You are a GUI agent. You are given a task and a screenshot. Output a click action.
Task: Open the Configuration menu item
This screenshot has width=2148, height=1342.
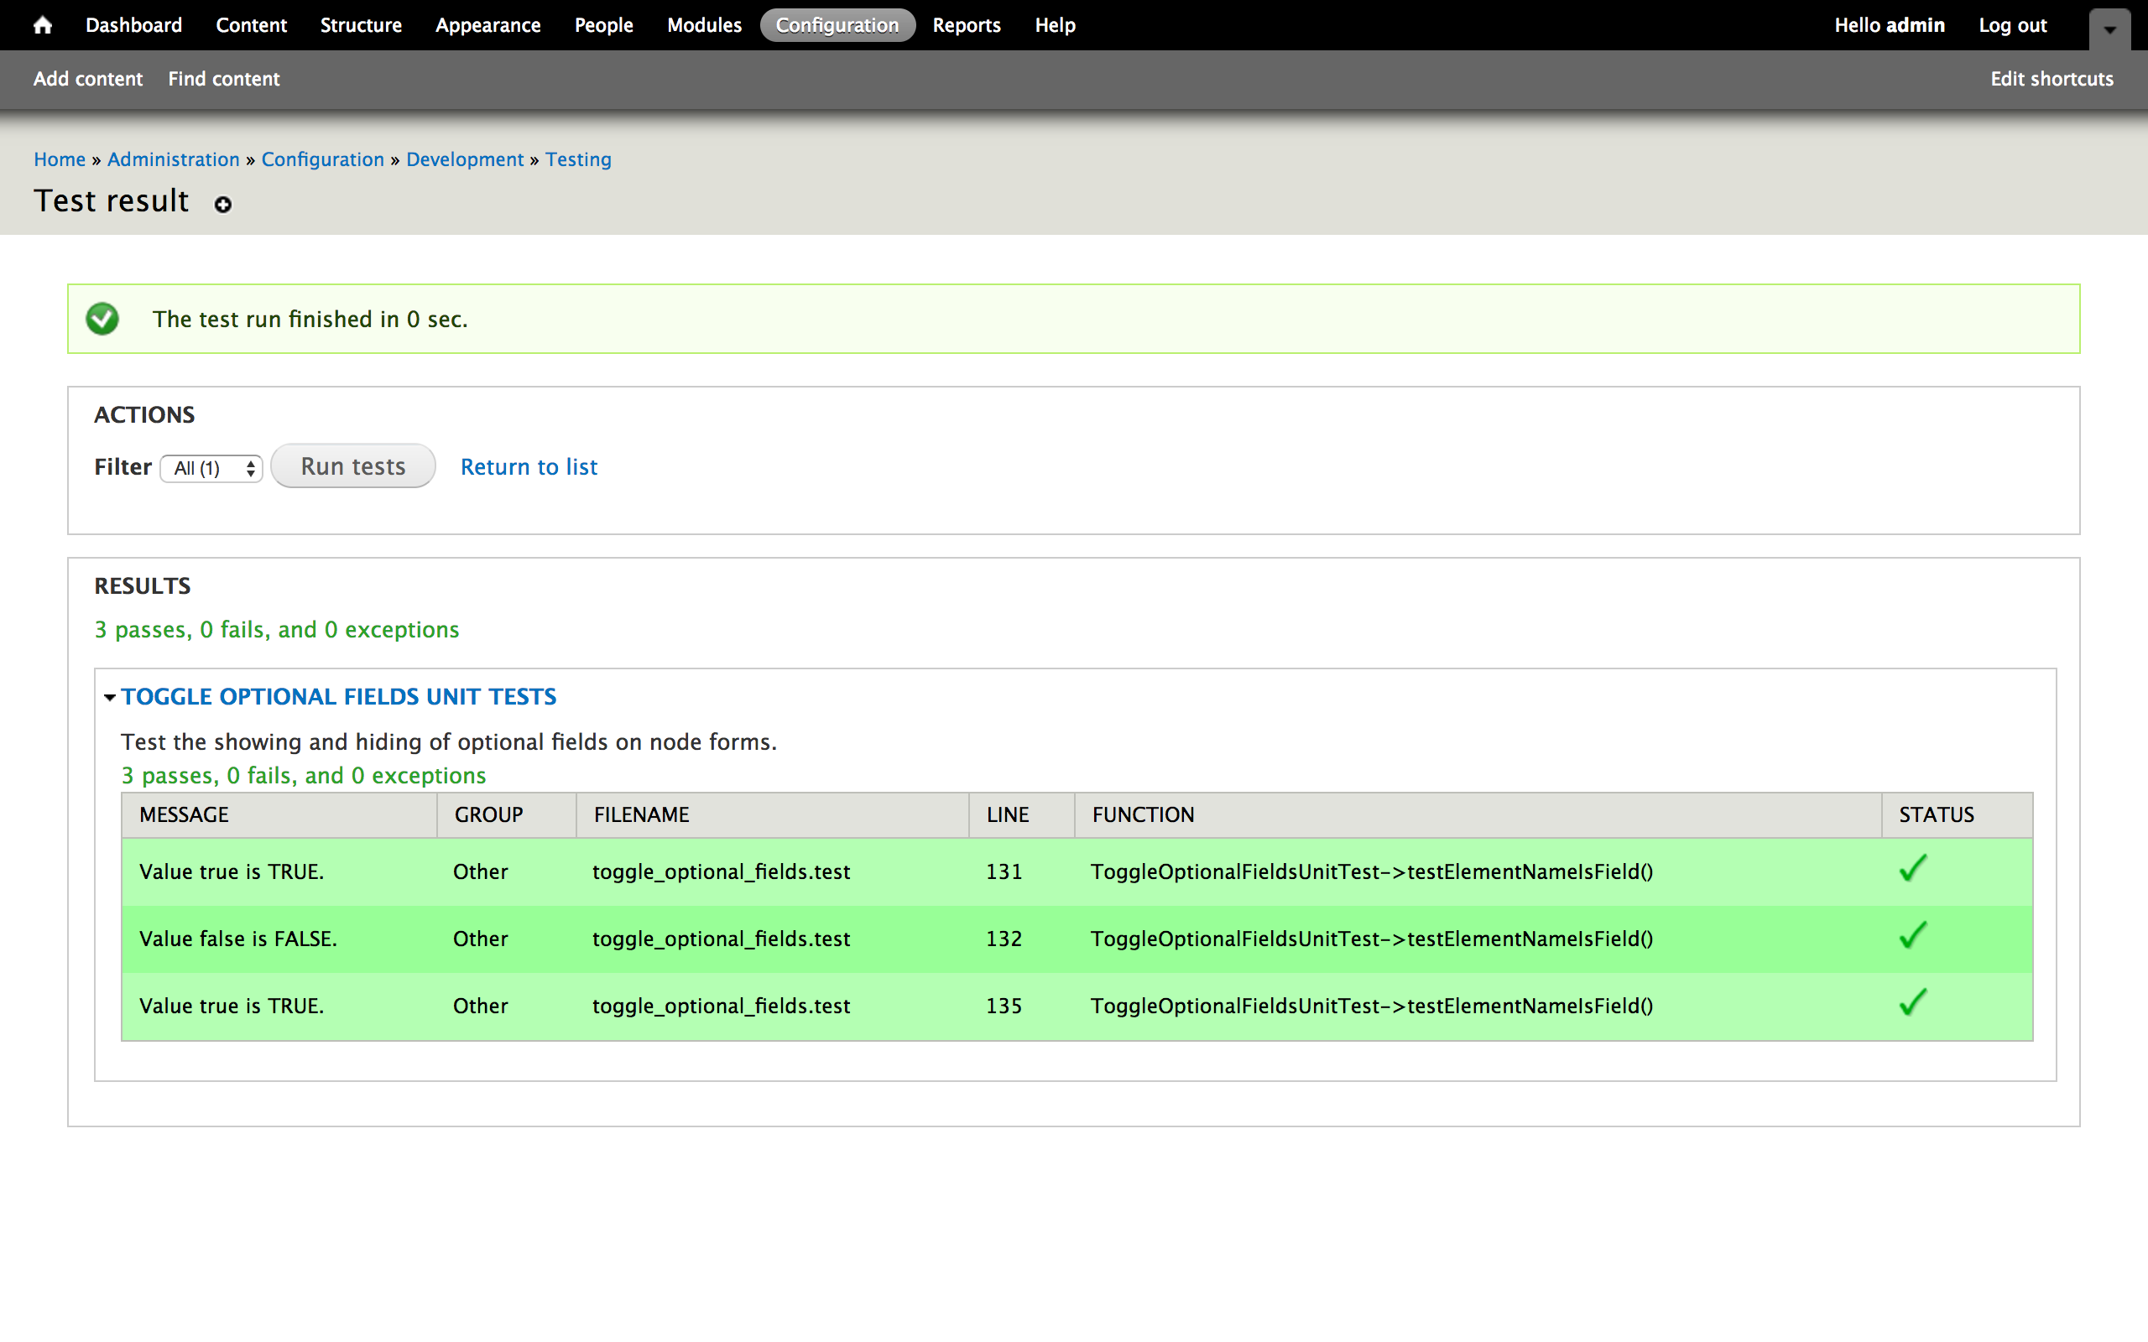836,26
